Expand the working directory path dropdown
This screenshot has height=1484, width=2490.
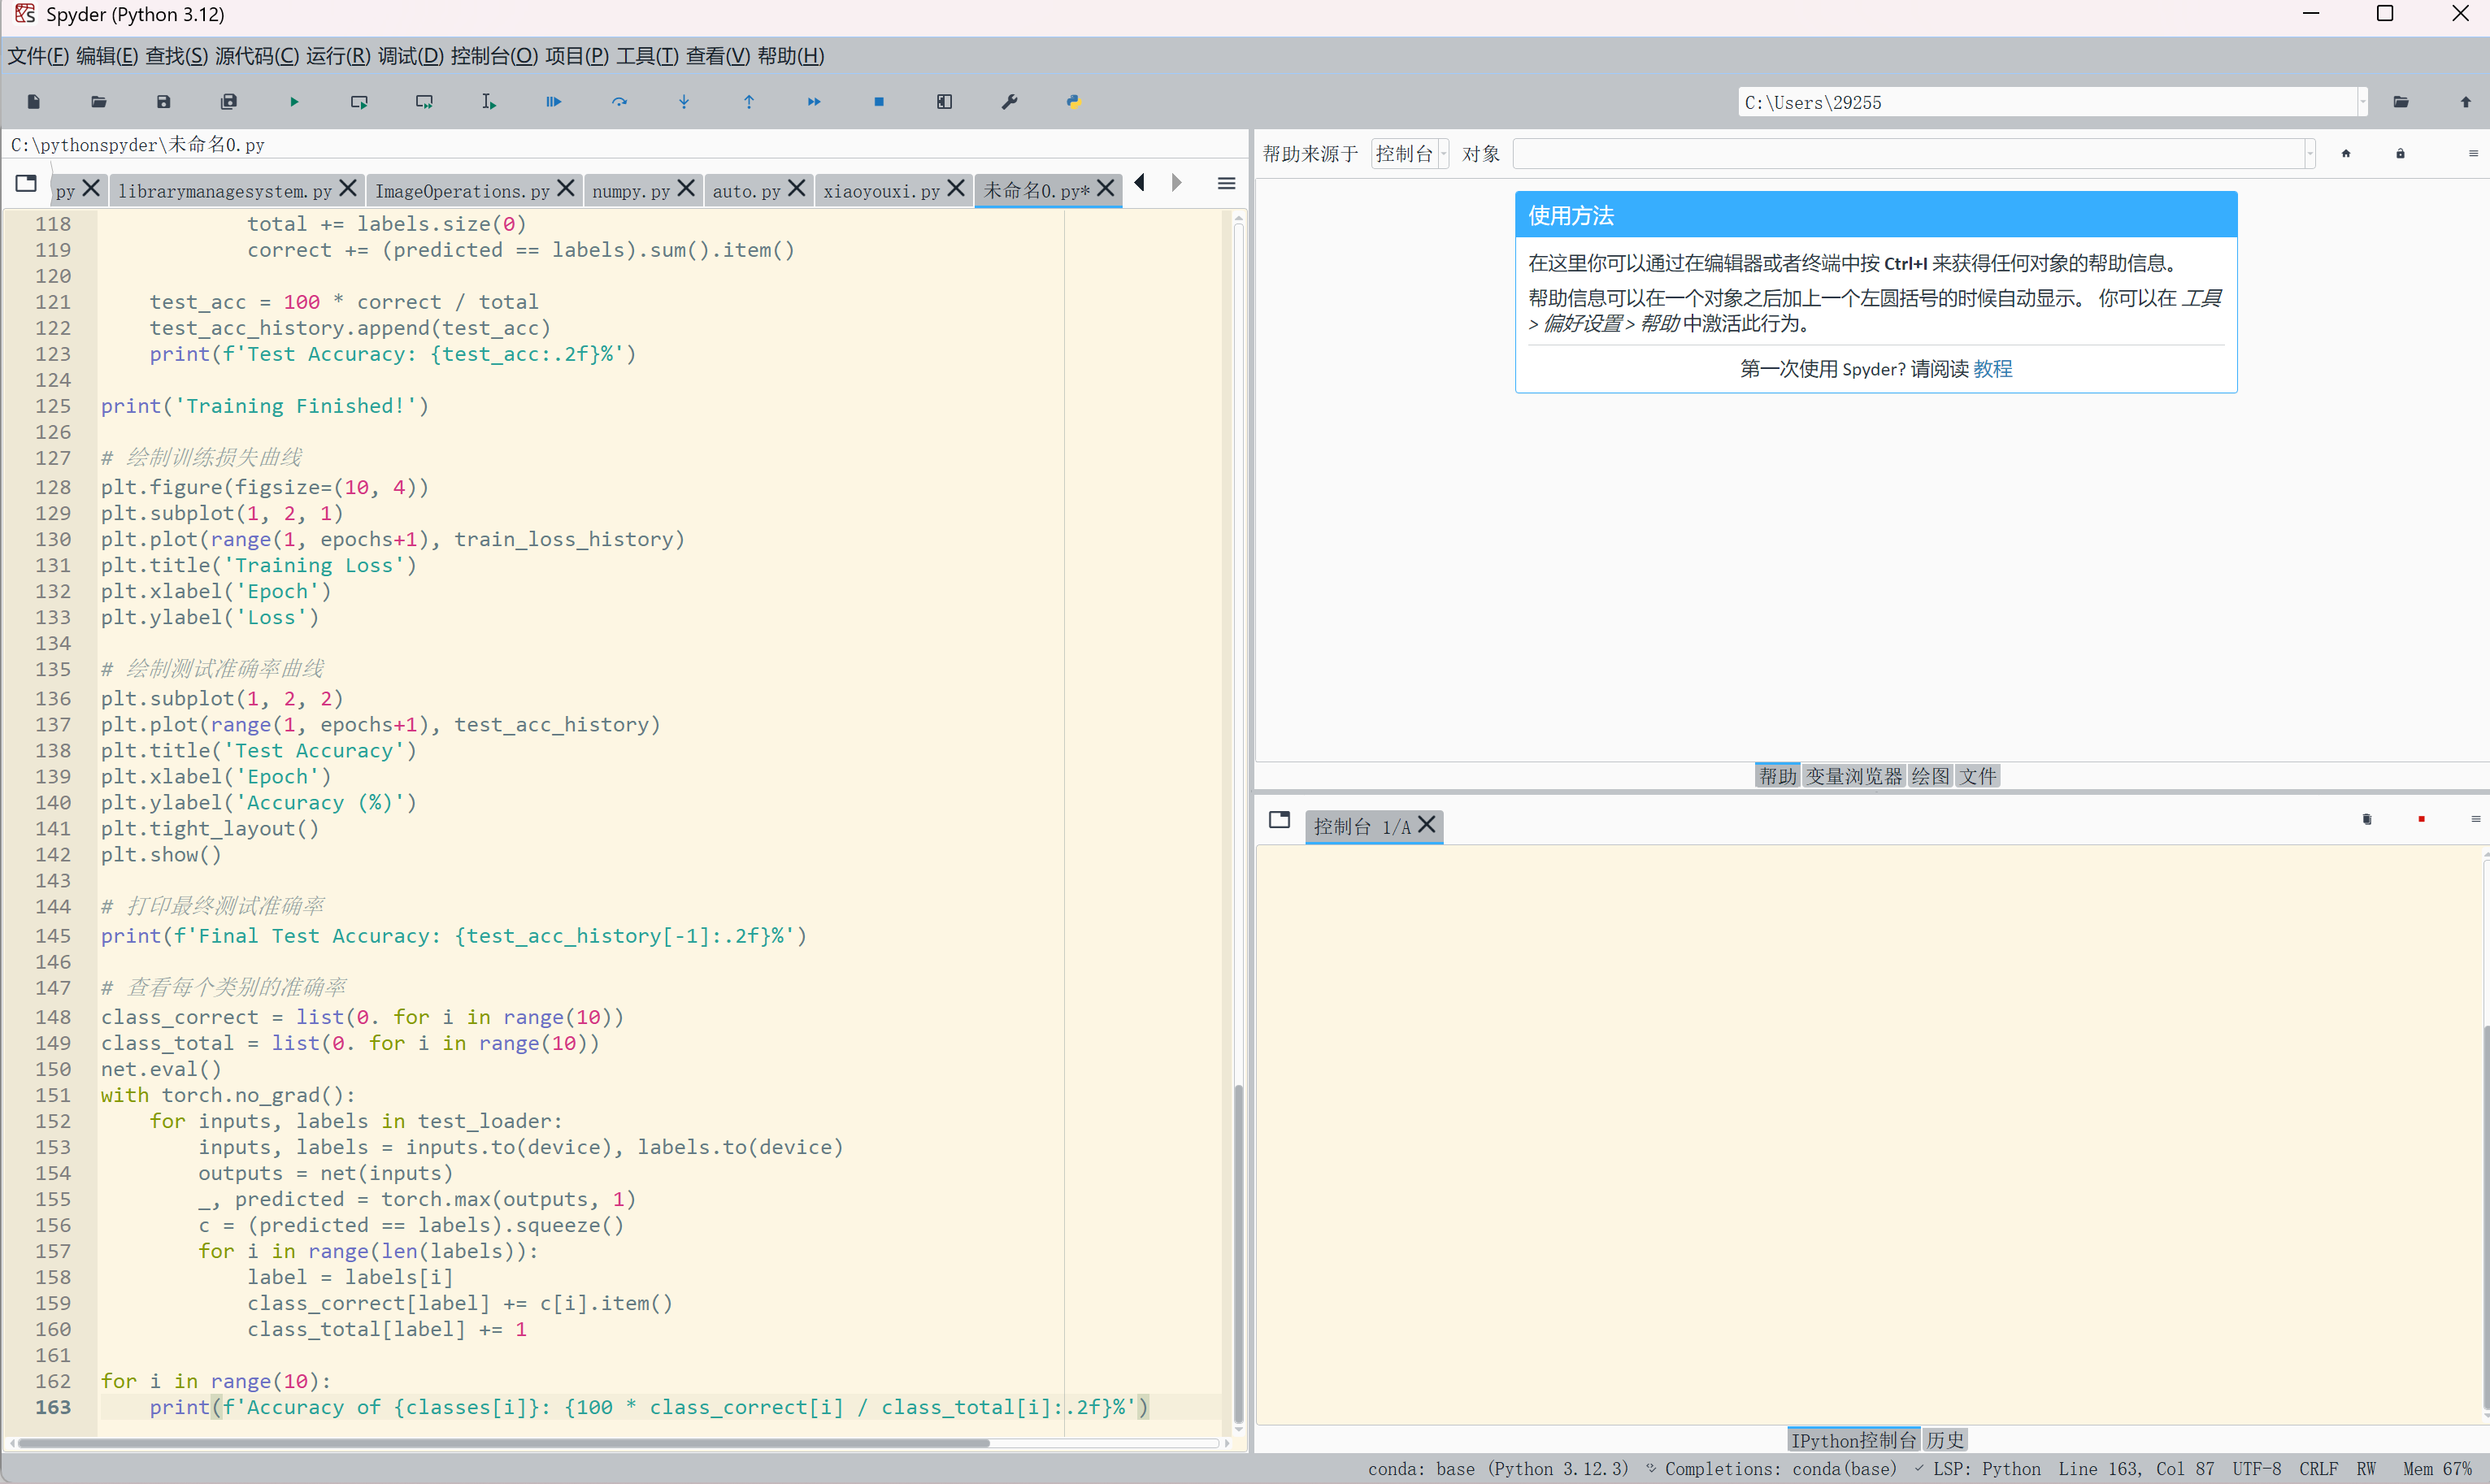click(2362, 102)
